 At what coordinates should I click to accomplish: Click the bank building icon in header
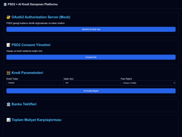point(5,4)
